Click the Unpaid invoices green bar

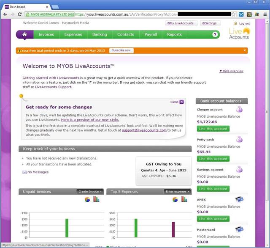tap(67, 228)
